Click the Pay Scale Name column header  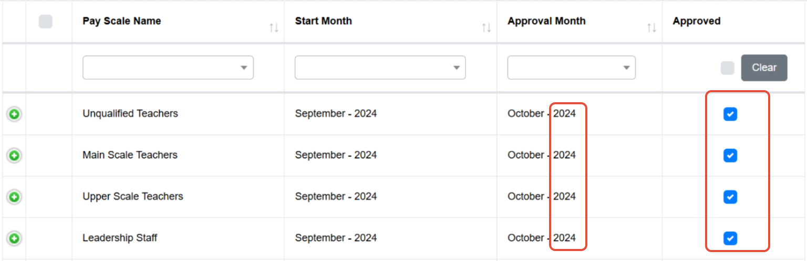coord(122,21)
